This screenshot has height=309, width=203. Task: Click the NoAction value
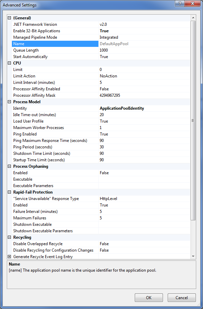pyautogui.click(x=108, y=76)
